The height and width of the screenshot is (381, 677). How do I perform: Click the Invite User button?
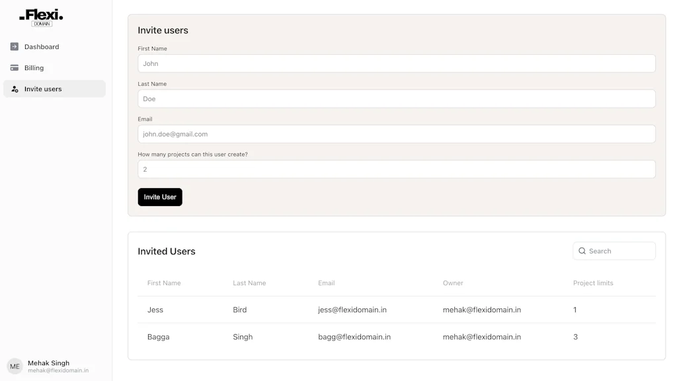tap(160, 197)
